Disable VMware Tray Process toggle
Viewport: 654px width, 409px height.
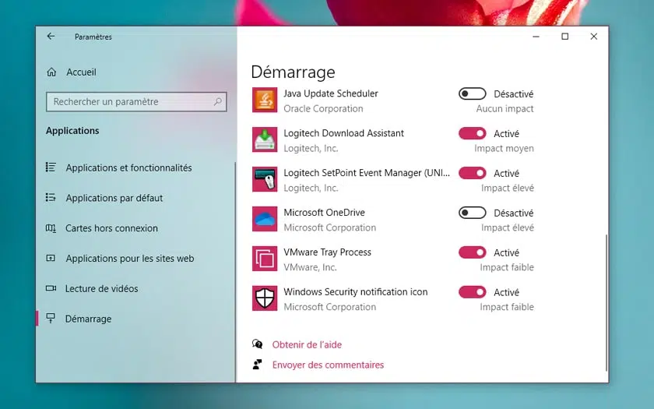pyautogui.click(x=472, y=252)
